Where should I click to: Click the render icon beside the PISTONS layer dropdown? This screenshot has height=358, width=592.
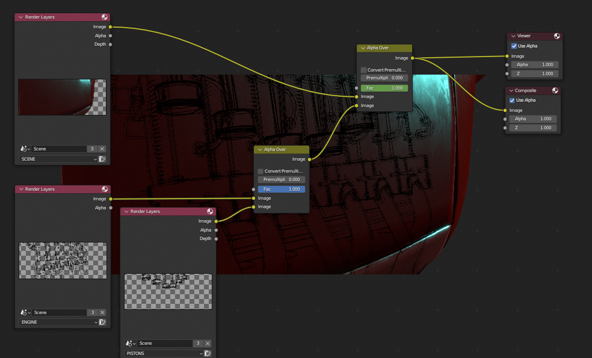(208, 353)
